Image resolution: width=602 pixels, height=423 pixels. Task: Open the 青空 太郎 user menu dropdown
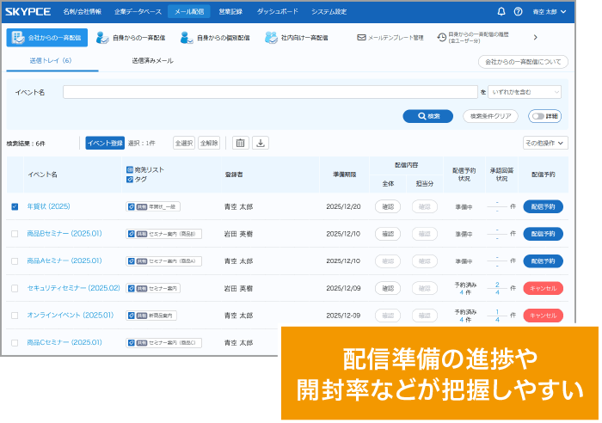550,11
